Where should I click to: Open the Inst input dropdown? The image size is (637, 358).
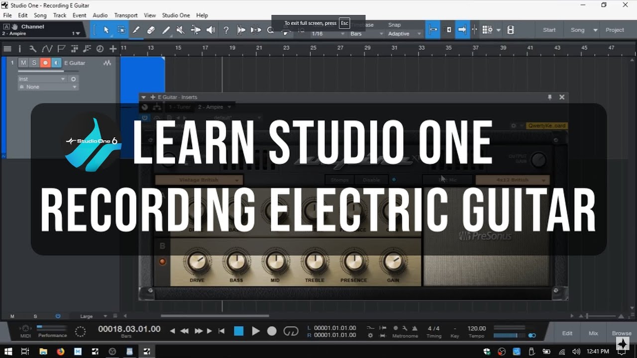(42, 79)
